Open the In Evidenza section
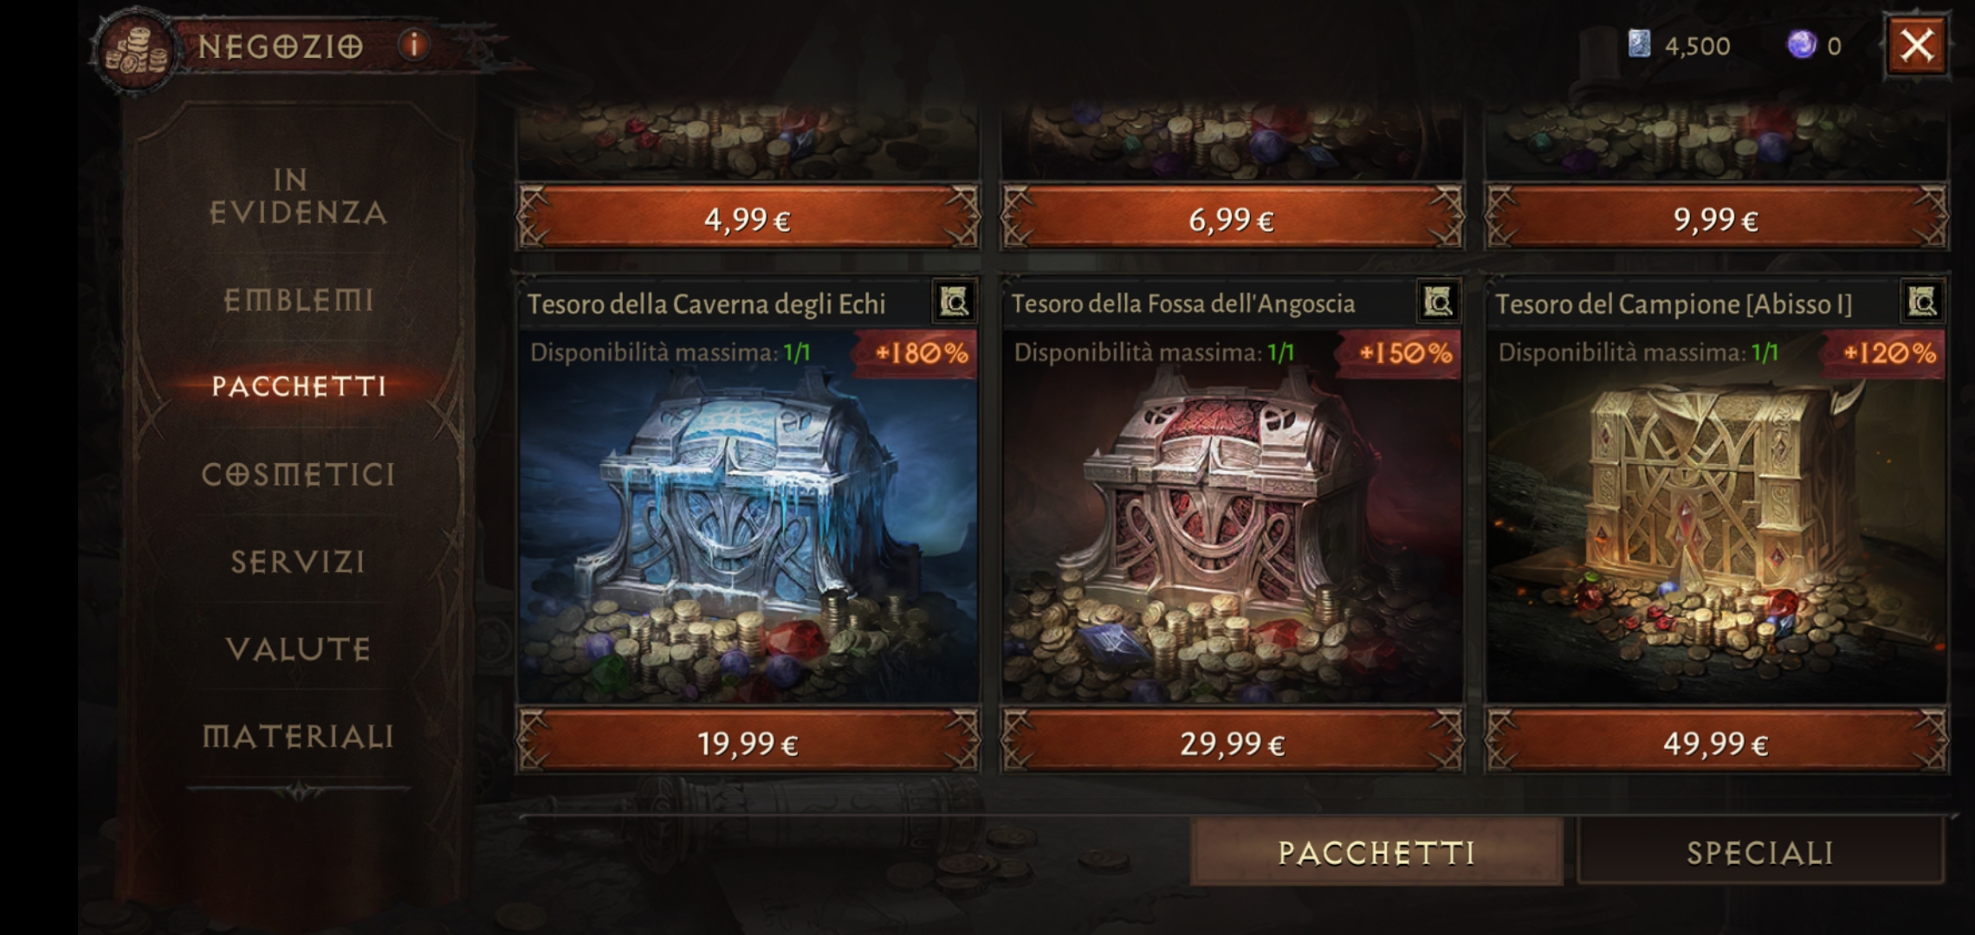Viewport: 1975px width, 935px height. [x=298, y=197]
